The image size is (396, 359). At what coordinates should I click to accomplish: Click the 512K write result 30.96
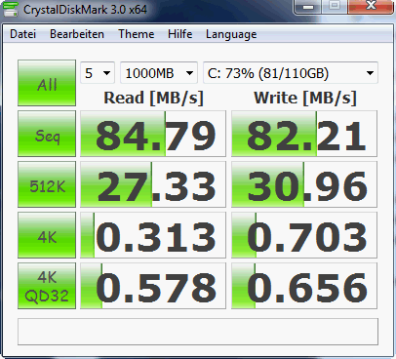point(304,184)
